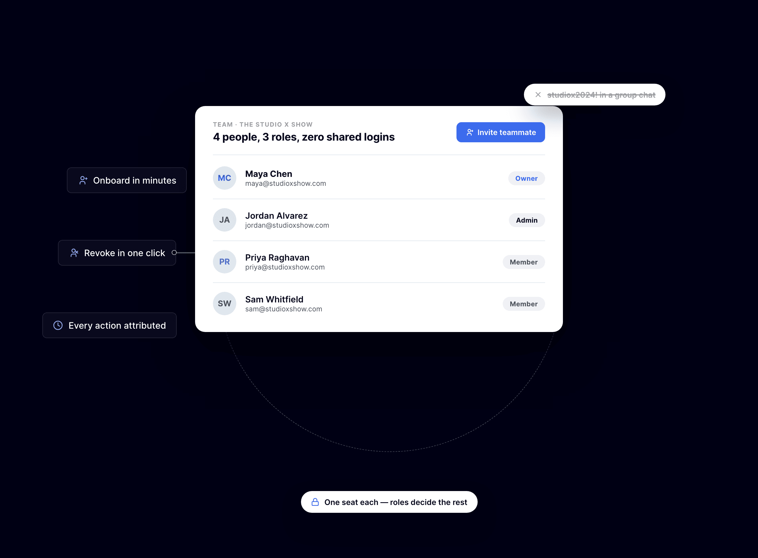Viewport: 758px width, 558px height.
Task: Click the Every action attributed chip
Action: pyautogui.click(x=109, y=325)
